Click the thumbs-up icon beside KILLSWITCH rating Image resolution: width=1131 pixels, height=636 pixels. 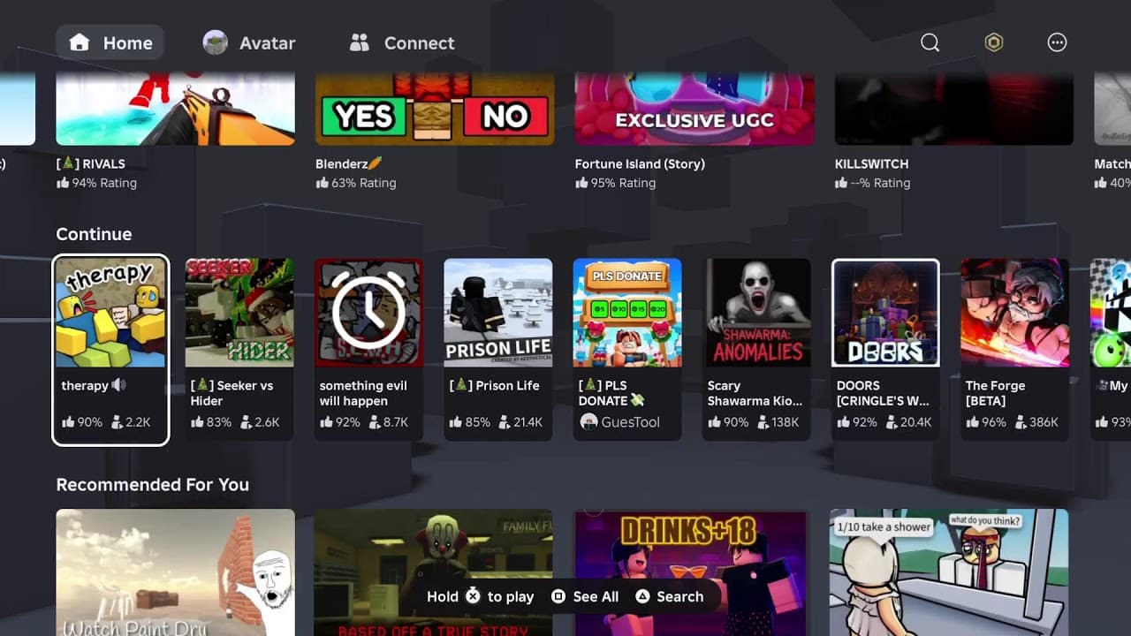(x=841, y=183)
